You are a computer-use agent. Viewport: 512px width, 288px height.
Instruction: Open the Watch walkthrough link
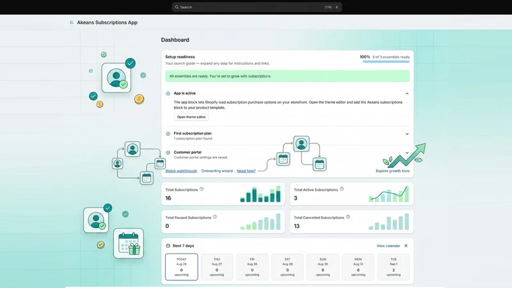(x=181, y=171)
